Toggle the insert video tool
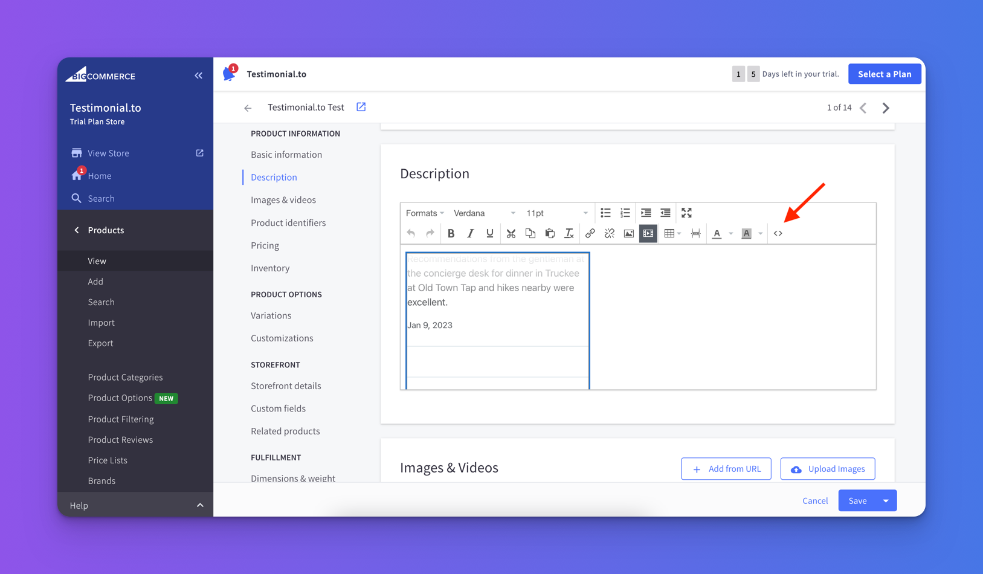983x574 pixels. point(648,233)
